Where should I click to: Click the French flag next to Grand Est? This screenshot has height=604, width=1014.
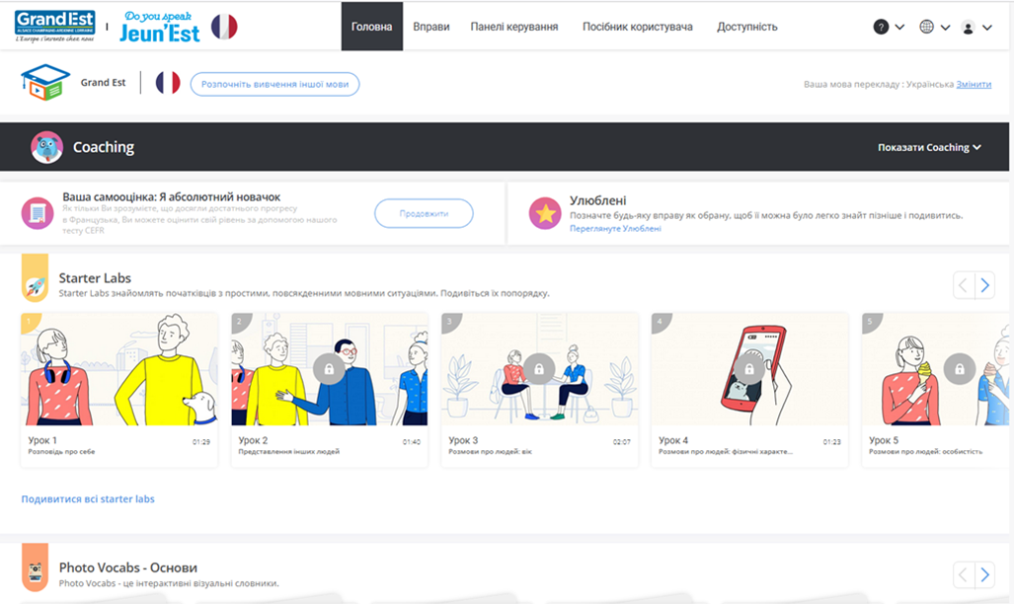coord(168,83)
